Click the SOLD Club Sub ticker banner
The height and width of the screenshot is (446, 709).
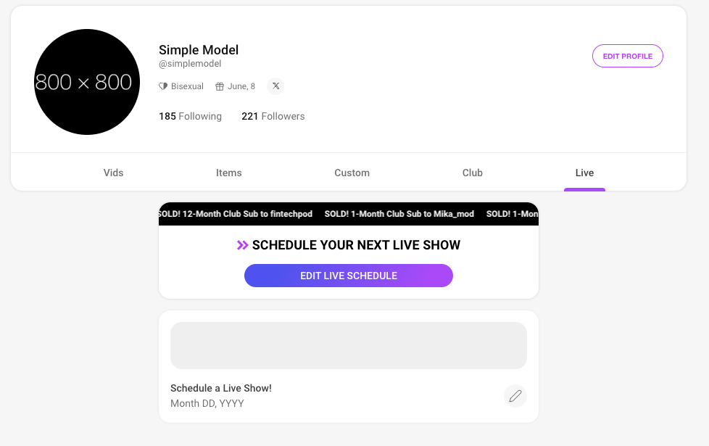coord(349,214)
